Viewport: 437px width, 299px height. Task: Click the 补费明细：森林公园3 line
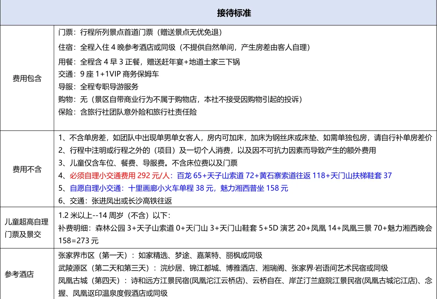[245, 228]
